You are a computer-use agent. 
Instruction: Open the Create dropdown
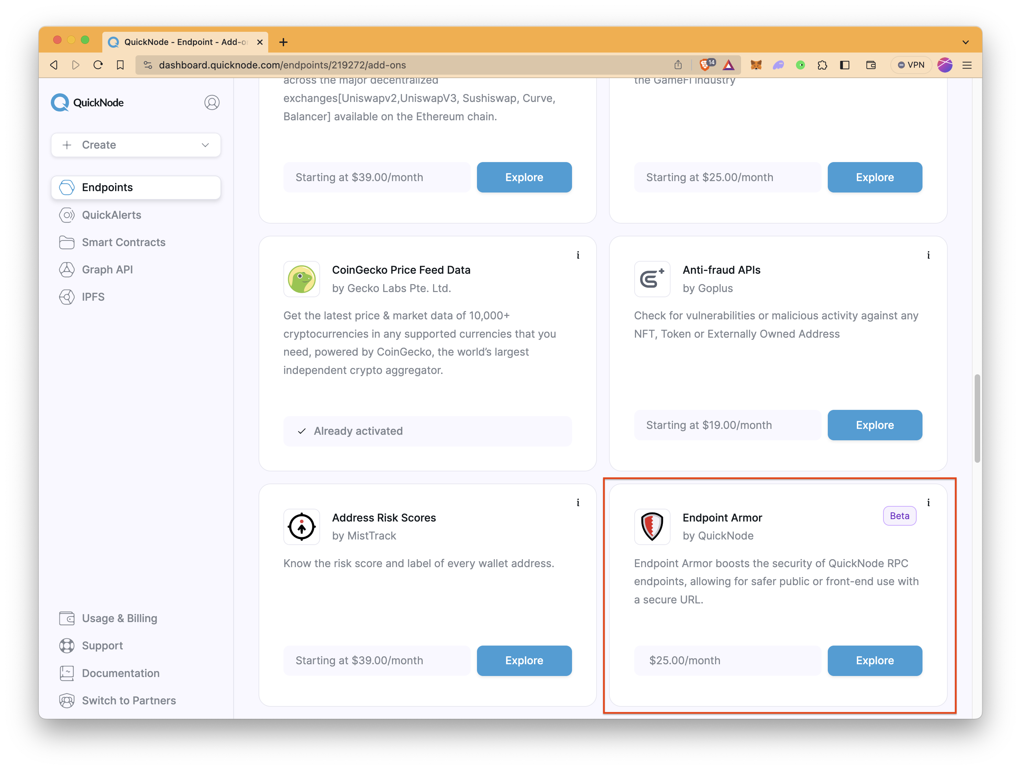pyautogui.click(x=136, y=145)
